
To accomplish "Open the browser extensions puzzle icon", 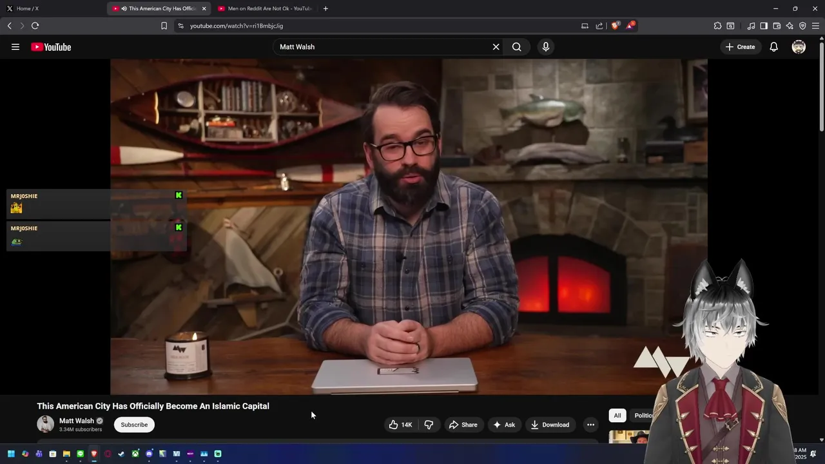I will [x=717, y=26].
